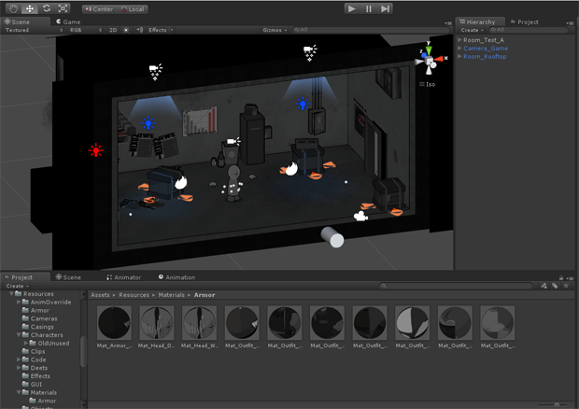Screen dimensions: 579x409
Task: Select the Scale tool
Action: pos(63,8)
